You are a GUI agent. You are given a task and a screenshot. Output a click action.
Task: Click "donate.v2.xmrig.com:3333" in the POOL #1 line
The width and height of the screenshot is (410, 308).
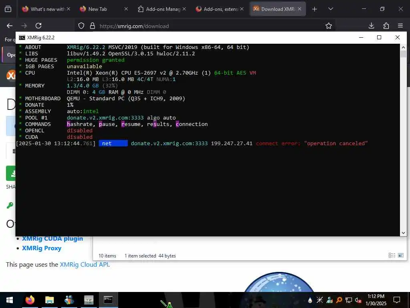pyautogui.click(x=105, y=118)
